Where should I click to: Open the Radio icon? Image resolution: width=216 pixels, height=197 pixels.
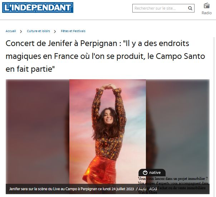click(x=206, y=6)
